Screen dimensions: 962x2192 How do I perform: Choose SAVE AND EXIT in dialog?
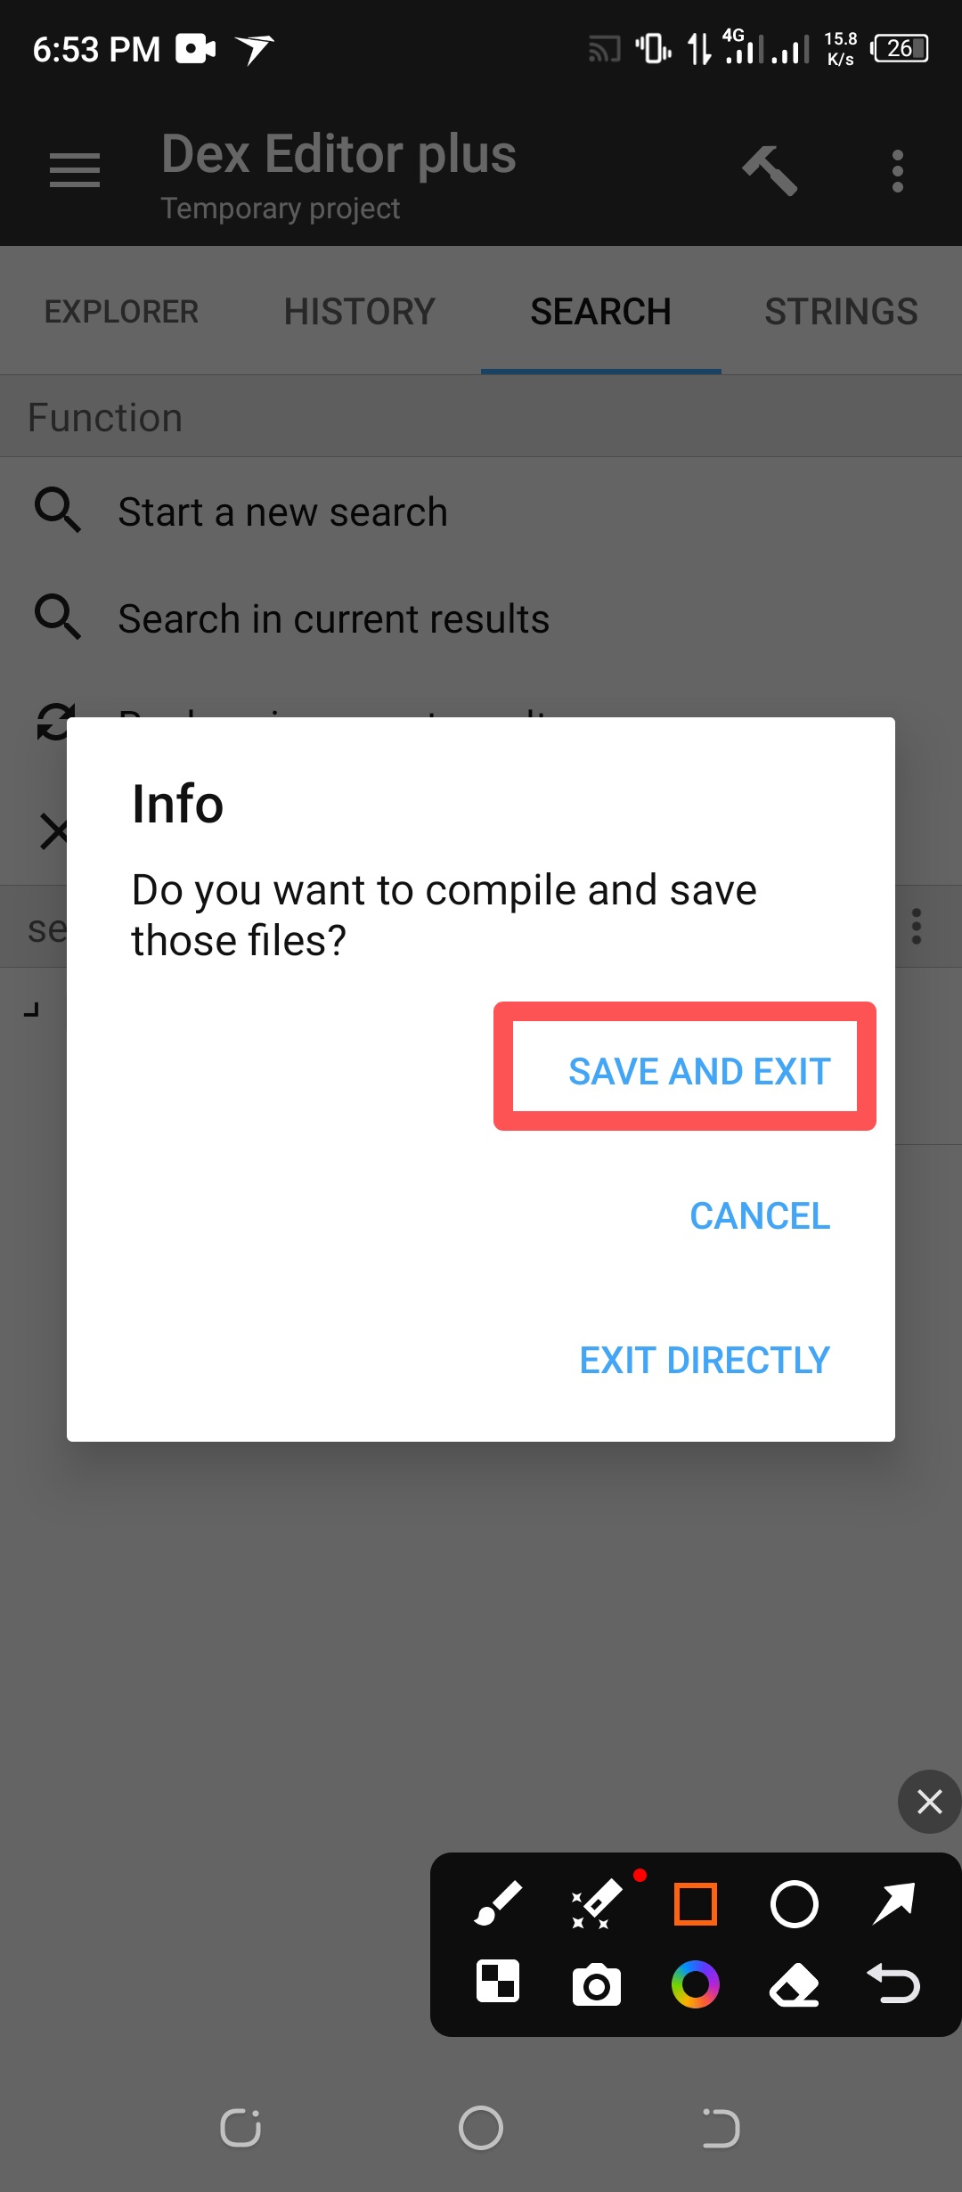click(x=699, y=1071)
